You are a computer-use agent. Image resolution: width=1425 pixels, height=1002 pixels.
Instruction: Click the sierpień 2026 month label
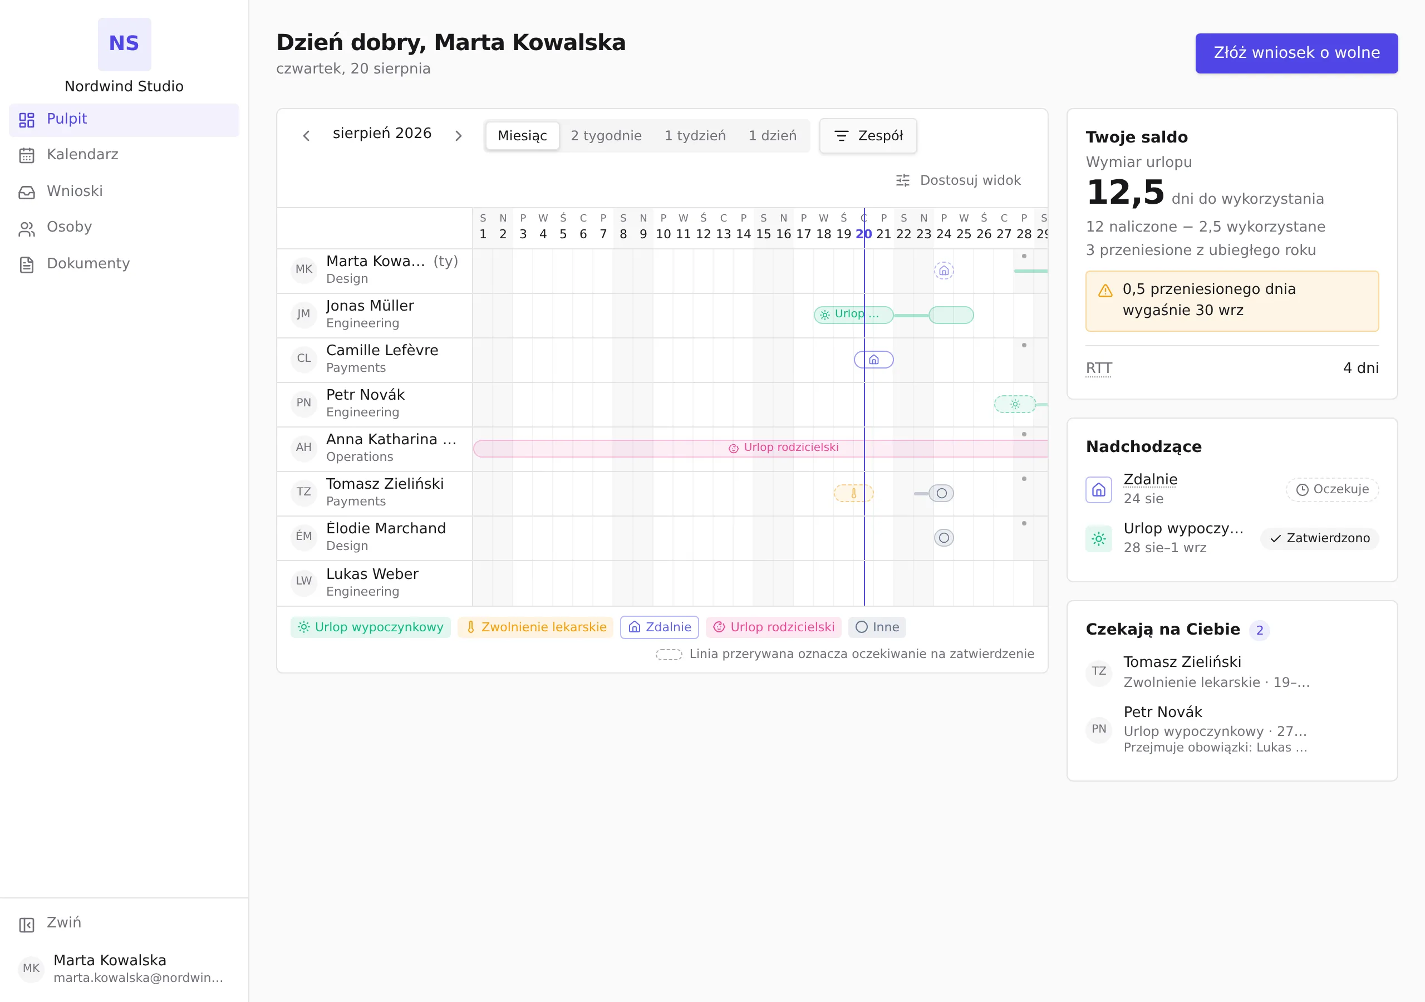tap(382, 134)
